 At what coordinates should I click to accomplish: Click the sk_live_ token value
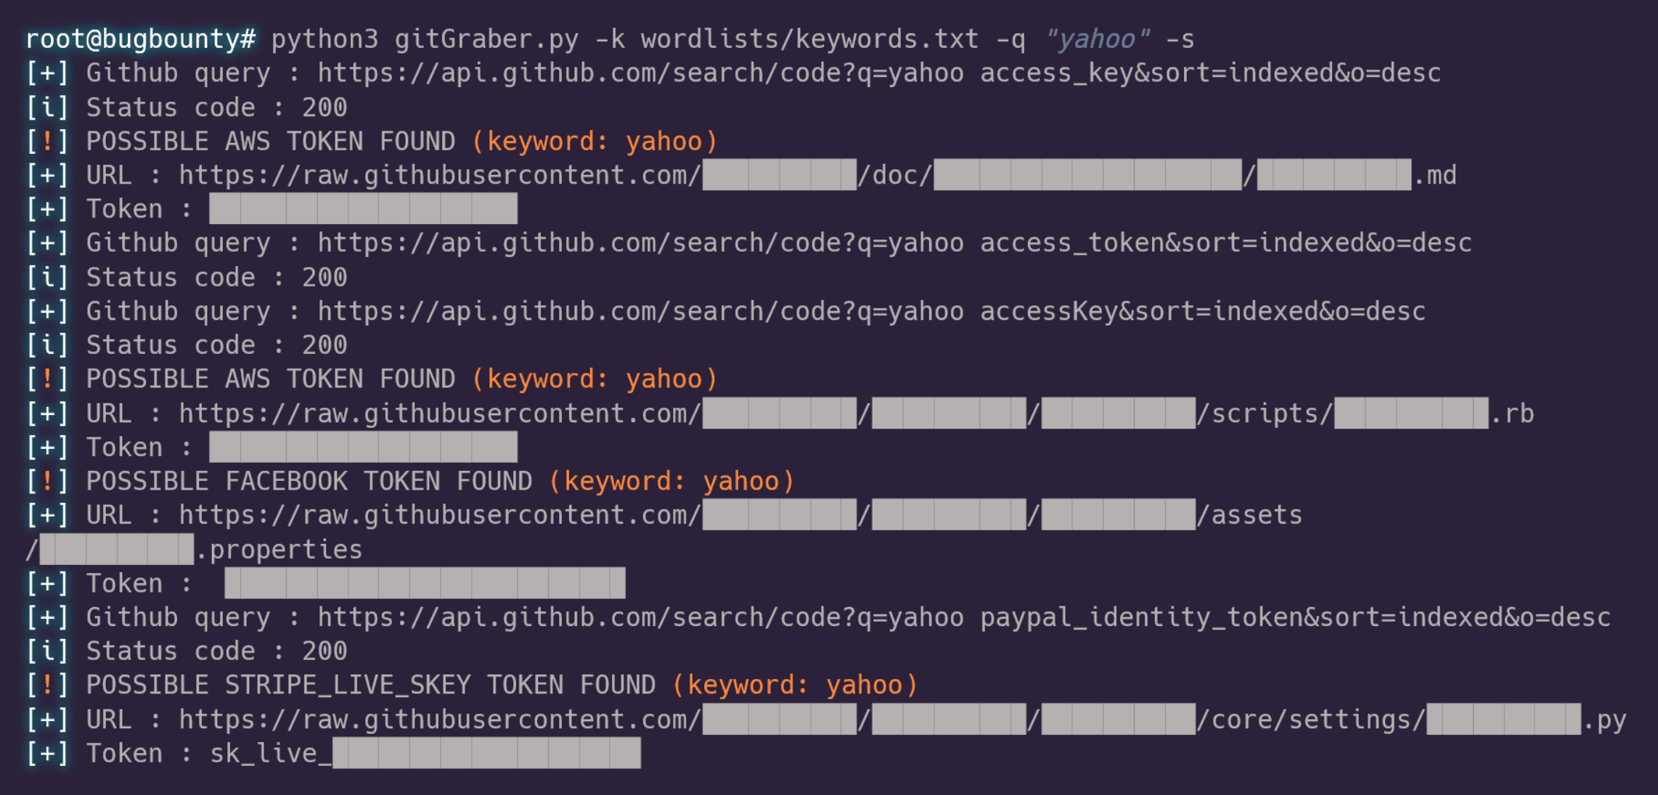[x=425, y=753]
